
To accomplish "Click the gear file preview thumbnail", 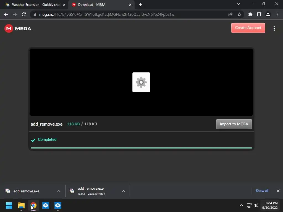I will pos(141,82).
